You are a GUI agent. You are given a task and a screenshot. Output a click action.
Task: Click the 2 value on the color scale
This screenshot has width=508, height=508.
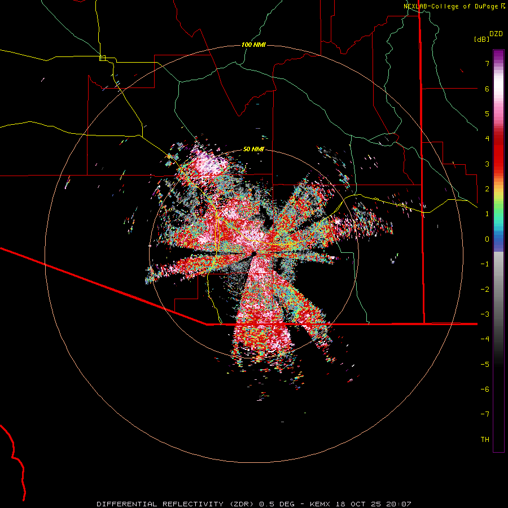coord(487,189)
